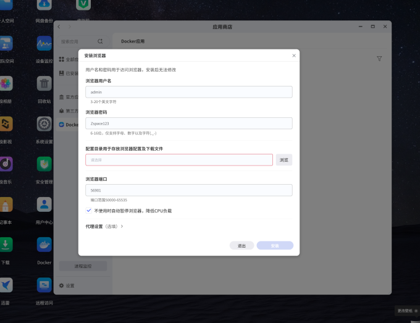
Task: Minimize the 应用商店 window
Action: pyautogui.click(x=361, y=27)
